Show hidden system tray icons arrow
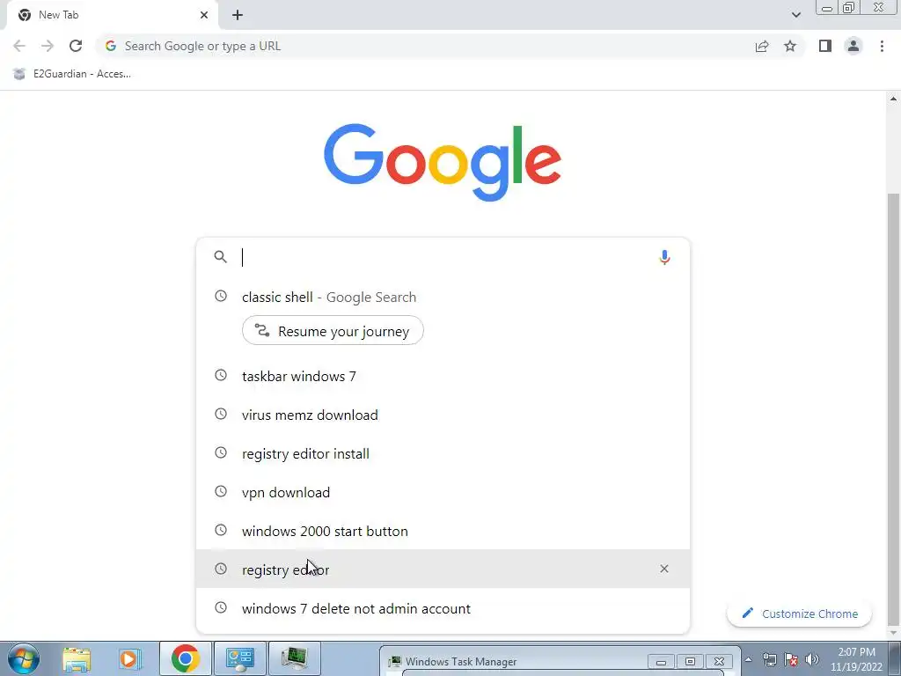Viewport: 901px width, 676px height. point(748,659)
